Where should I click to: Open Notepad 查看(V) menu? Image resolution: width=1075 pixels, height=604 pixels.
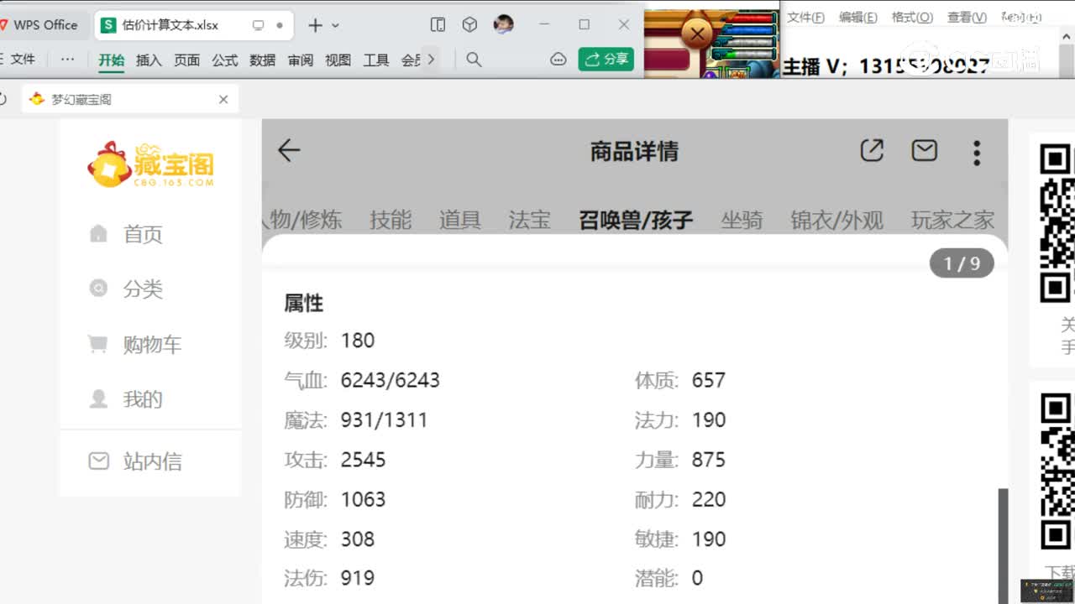tap(967, 17)
